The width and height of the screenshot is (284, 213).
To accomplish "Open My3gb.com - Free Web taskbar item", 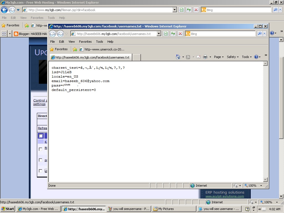I will pos(38,209).
